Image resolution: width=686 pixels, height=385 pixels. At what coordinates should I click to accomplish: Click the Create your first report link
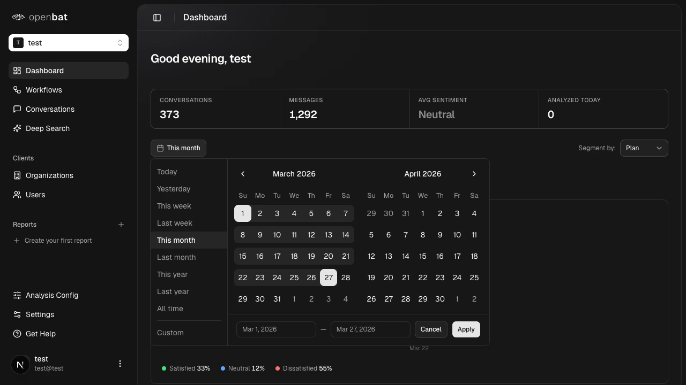(58, 241)
